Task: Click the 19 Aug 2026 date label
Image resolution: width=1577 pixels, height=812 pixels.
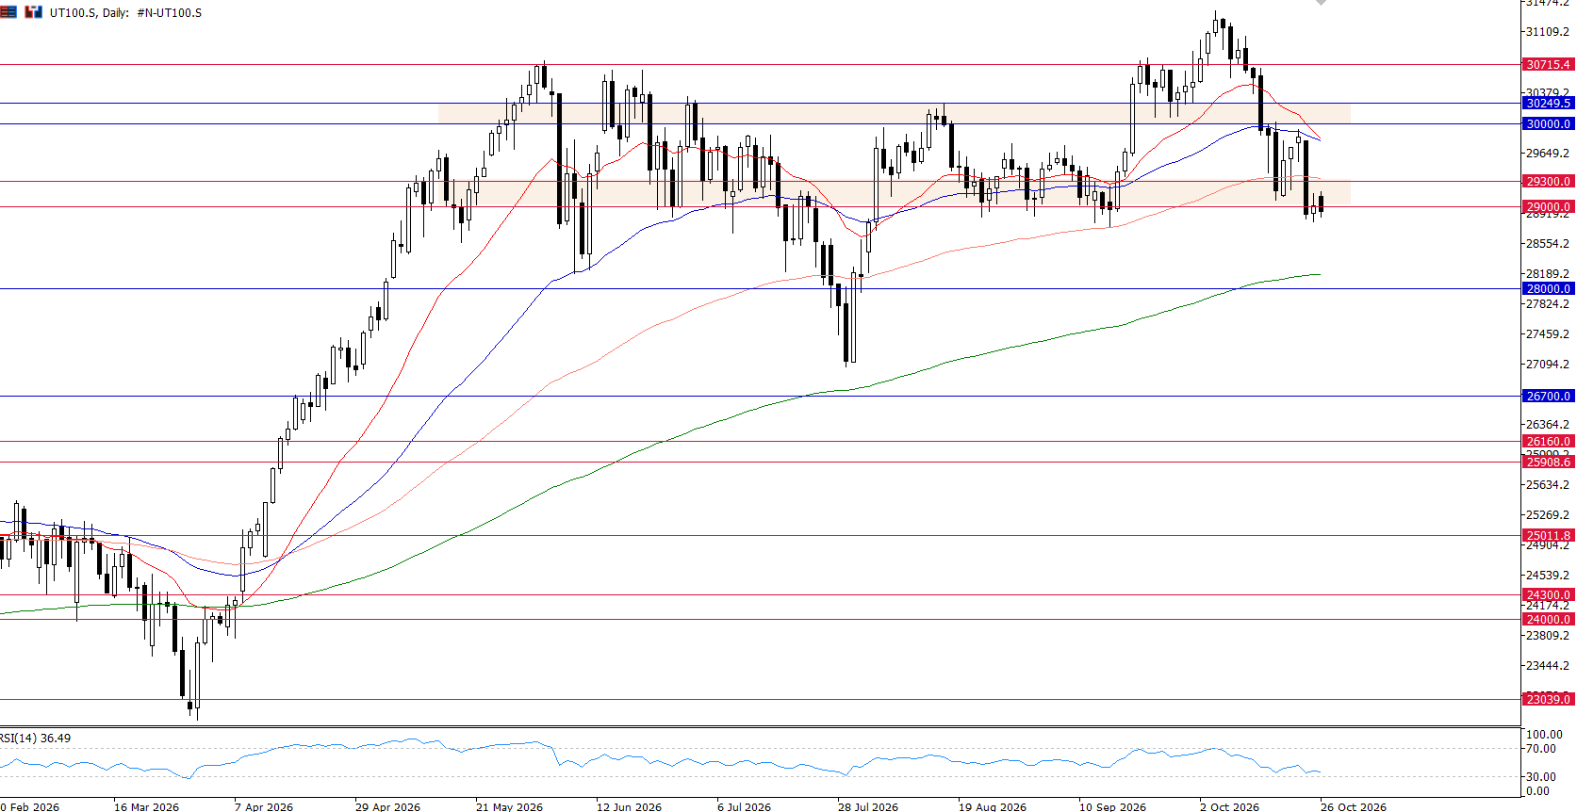Action: point(993,806)
